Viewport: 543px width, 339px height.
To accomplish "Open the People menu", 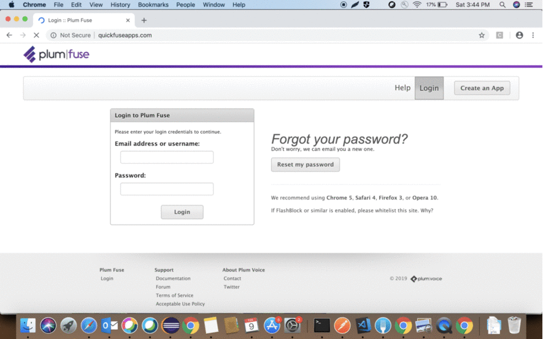I will tap(186, 4).
